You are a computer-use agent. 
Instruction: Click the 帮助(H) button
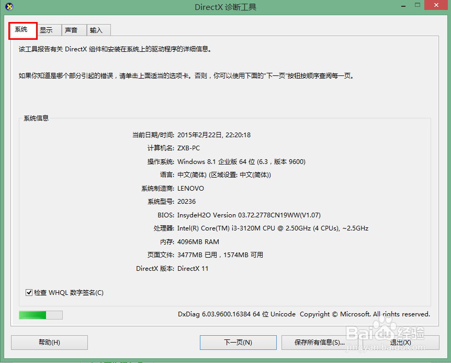pyautogui.click(x=50, y=342)
